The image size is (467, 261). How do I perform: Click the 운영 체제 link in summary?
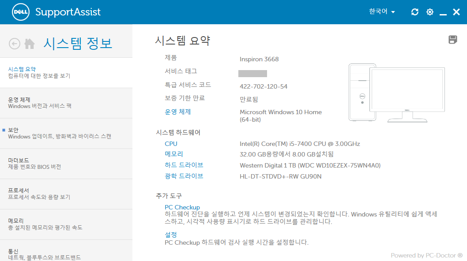tap(178, 112)
